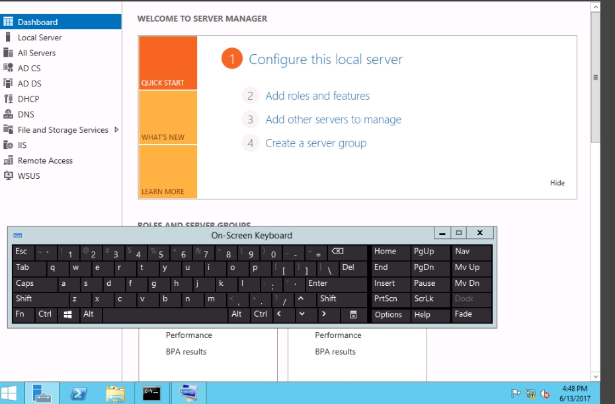Click the All Servers icon
615x404 pixels.
(x=8, y=52)
